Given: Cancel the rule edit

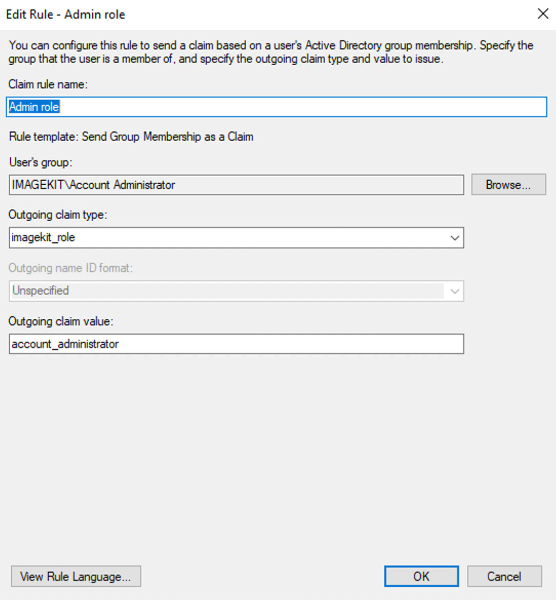Looking at the screenshot, I should point(504,576).
